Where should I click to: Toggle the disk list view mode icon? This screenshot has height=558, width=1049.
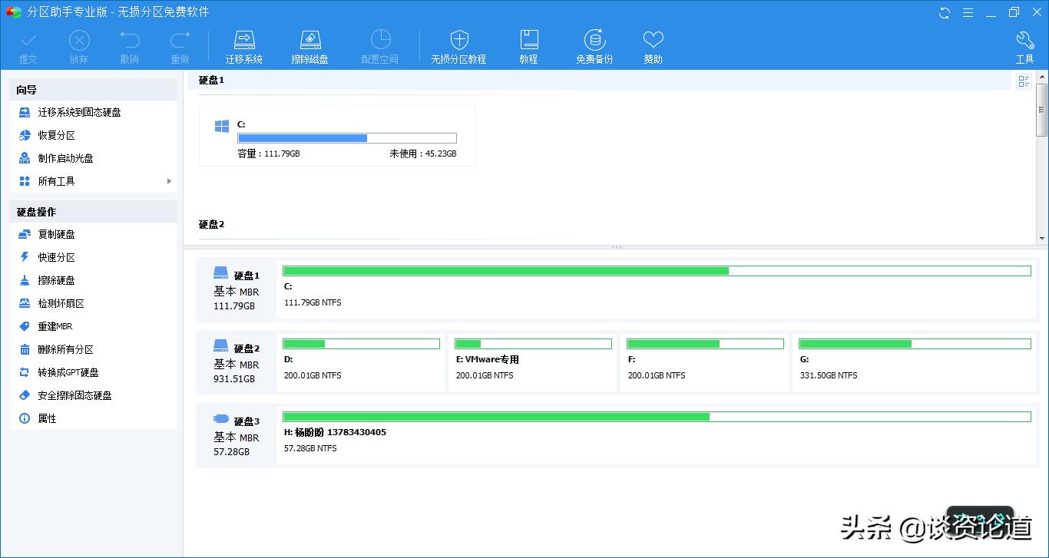[1024, 81]
